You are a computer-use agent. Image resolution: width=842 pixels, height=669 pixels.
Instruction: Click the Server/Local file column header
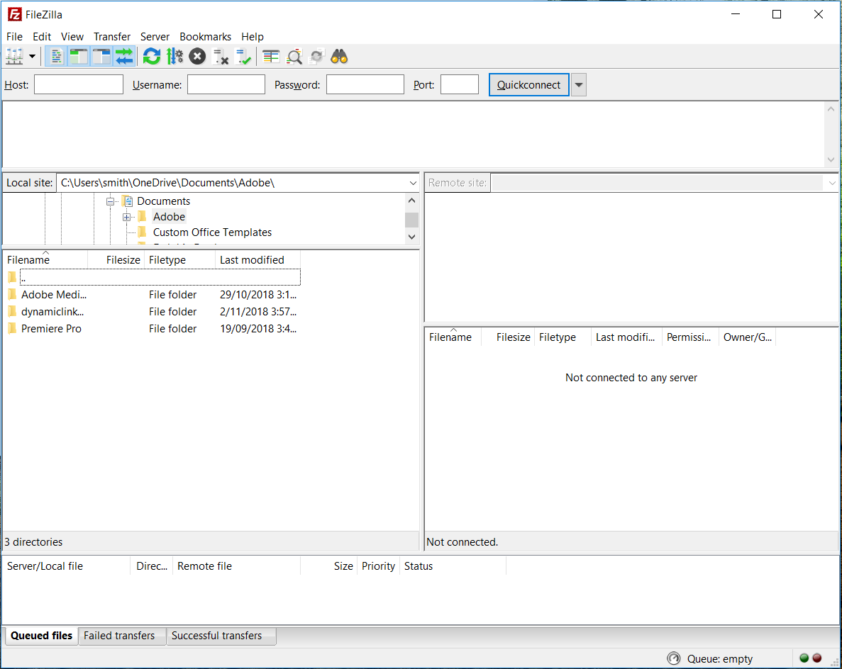67,566
